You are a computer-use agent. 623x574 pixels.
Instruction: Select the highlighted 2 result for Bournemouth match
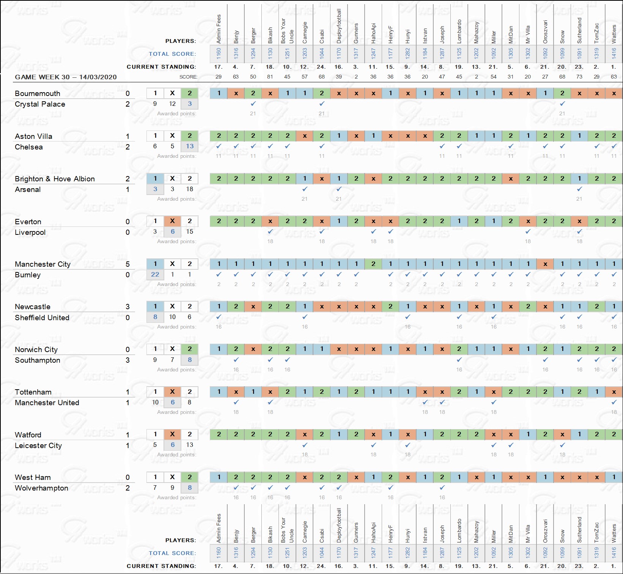click(190, 93)
